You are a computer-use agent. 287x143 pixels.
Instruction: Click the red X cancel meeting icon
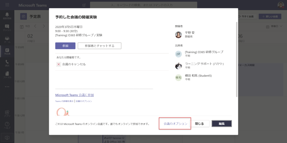pyautogui.click(x=58, y=64)
